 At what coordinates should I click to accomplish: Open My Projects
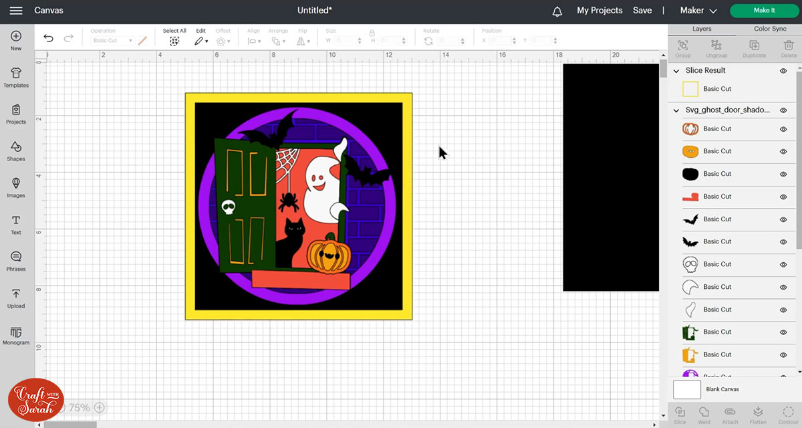(x=599, y=11)
